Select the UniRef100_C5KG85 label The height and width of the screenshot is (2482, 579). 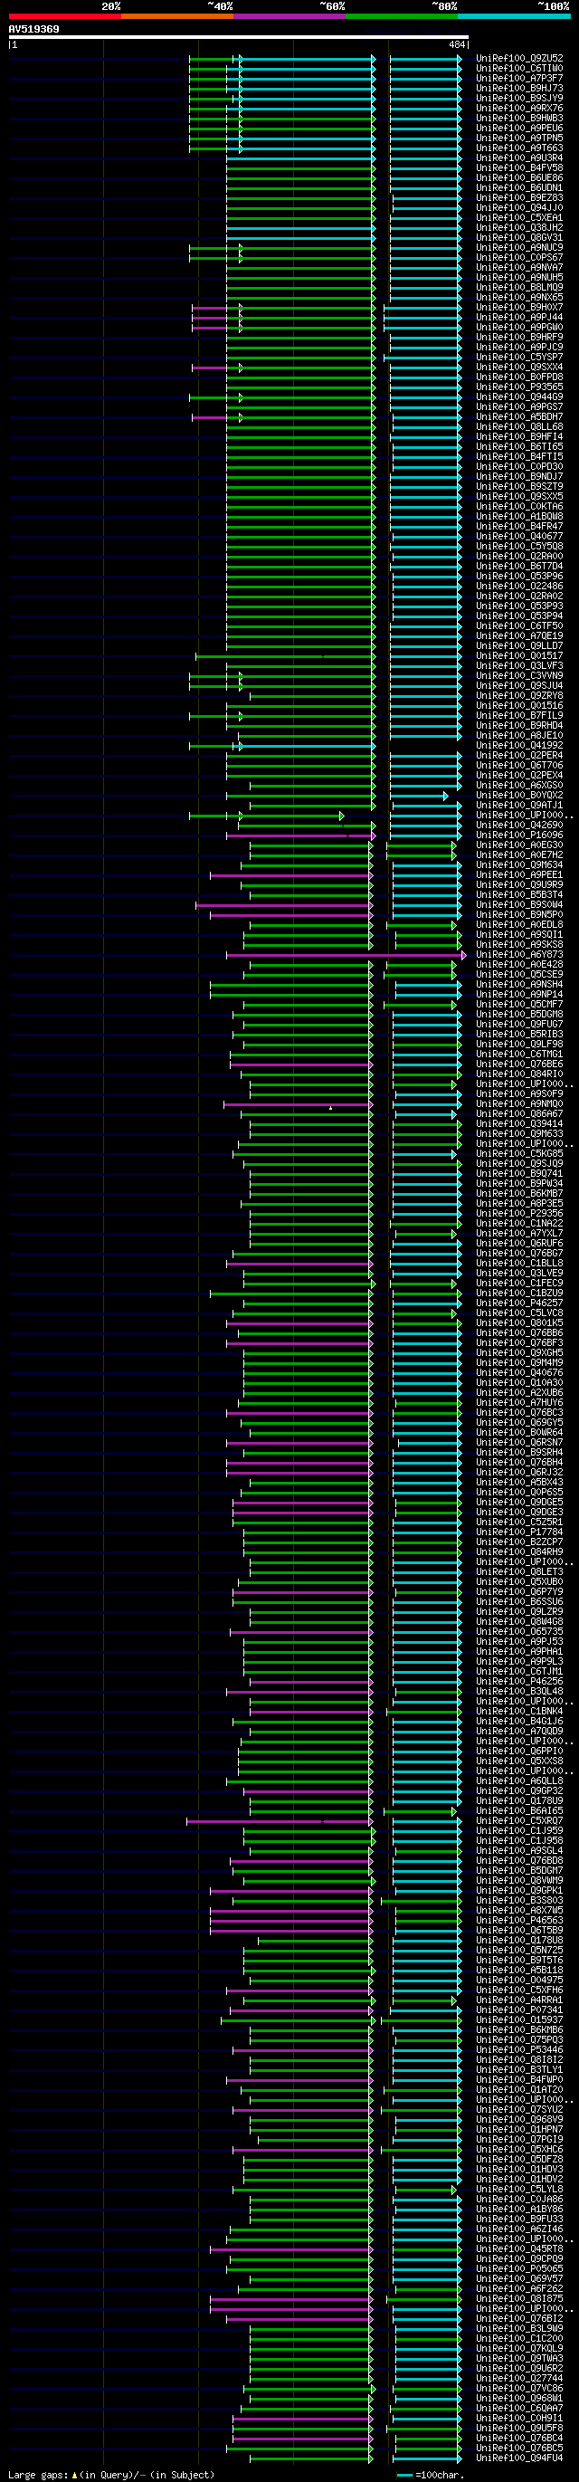pyautogui.click(x=519, y=1153)
